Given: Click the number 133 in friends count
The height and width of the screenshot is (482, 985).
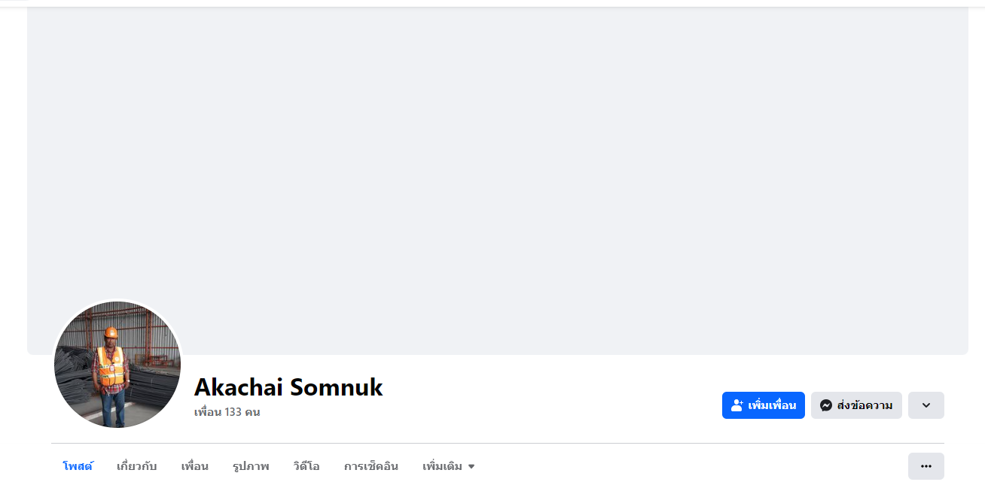Looking at the screenshot, I should pos(234,412).
